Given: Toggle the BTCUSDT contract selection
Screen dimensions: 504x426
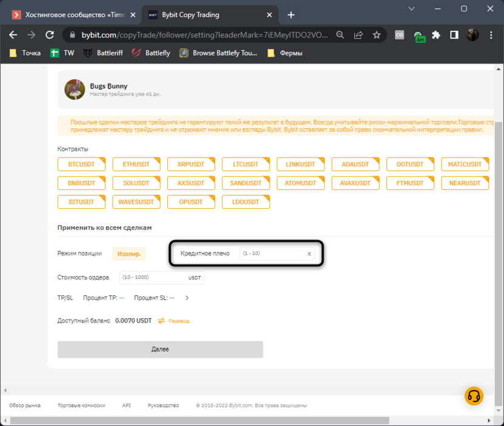Looking at the screenshot, I should (82, 164).
